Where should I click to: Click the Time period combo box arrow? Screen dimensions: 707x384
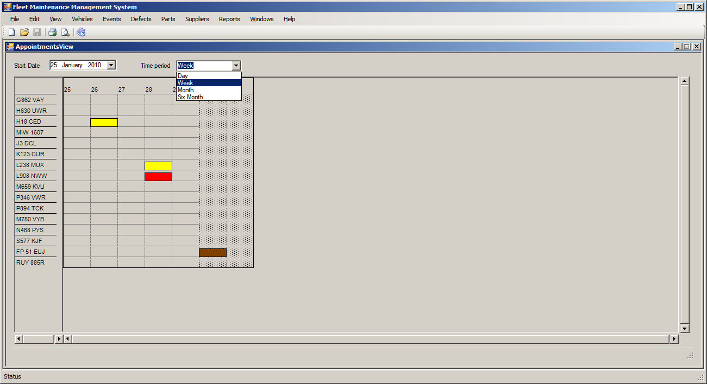click(x=236, y=66)
